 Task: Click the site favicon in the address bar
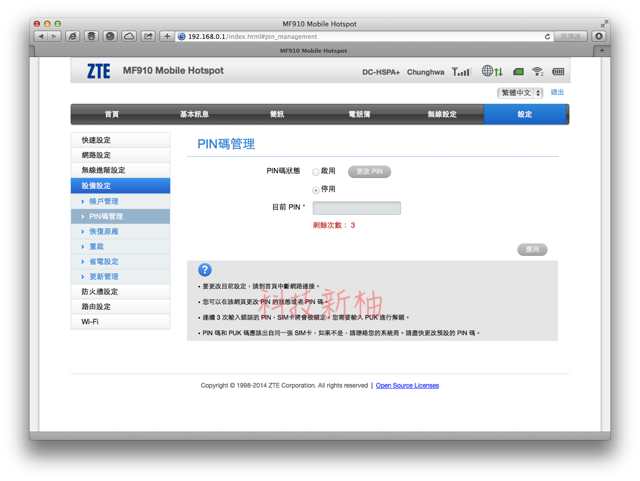click(x=181, y=37)
